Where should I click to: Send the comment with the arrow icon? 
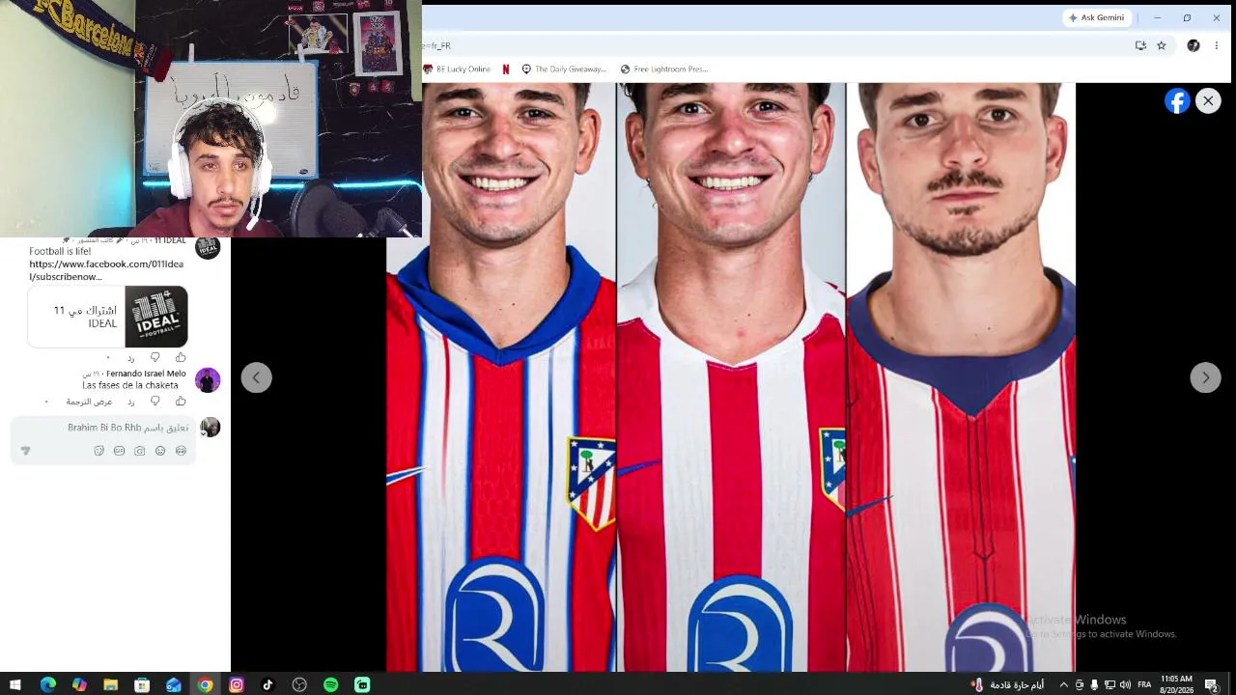25,451
